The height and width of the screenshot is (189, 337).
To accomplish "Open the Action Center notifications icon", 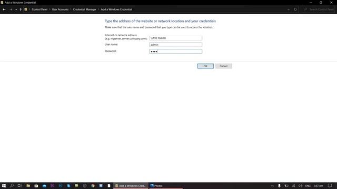I will (330, 185).
